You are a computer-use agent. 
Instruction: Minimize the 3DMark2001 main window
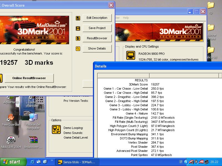(190, 11)
